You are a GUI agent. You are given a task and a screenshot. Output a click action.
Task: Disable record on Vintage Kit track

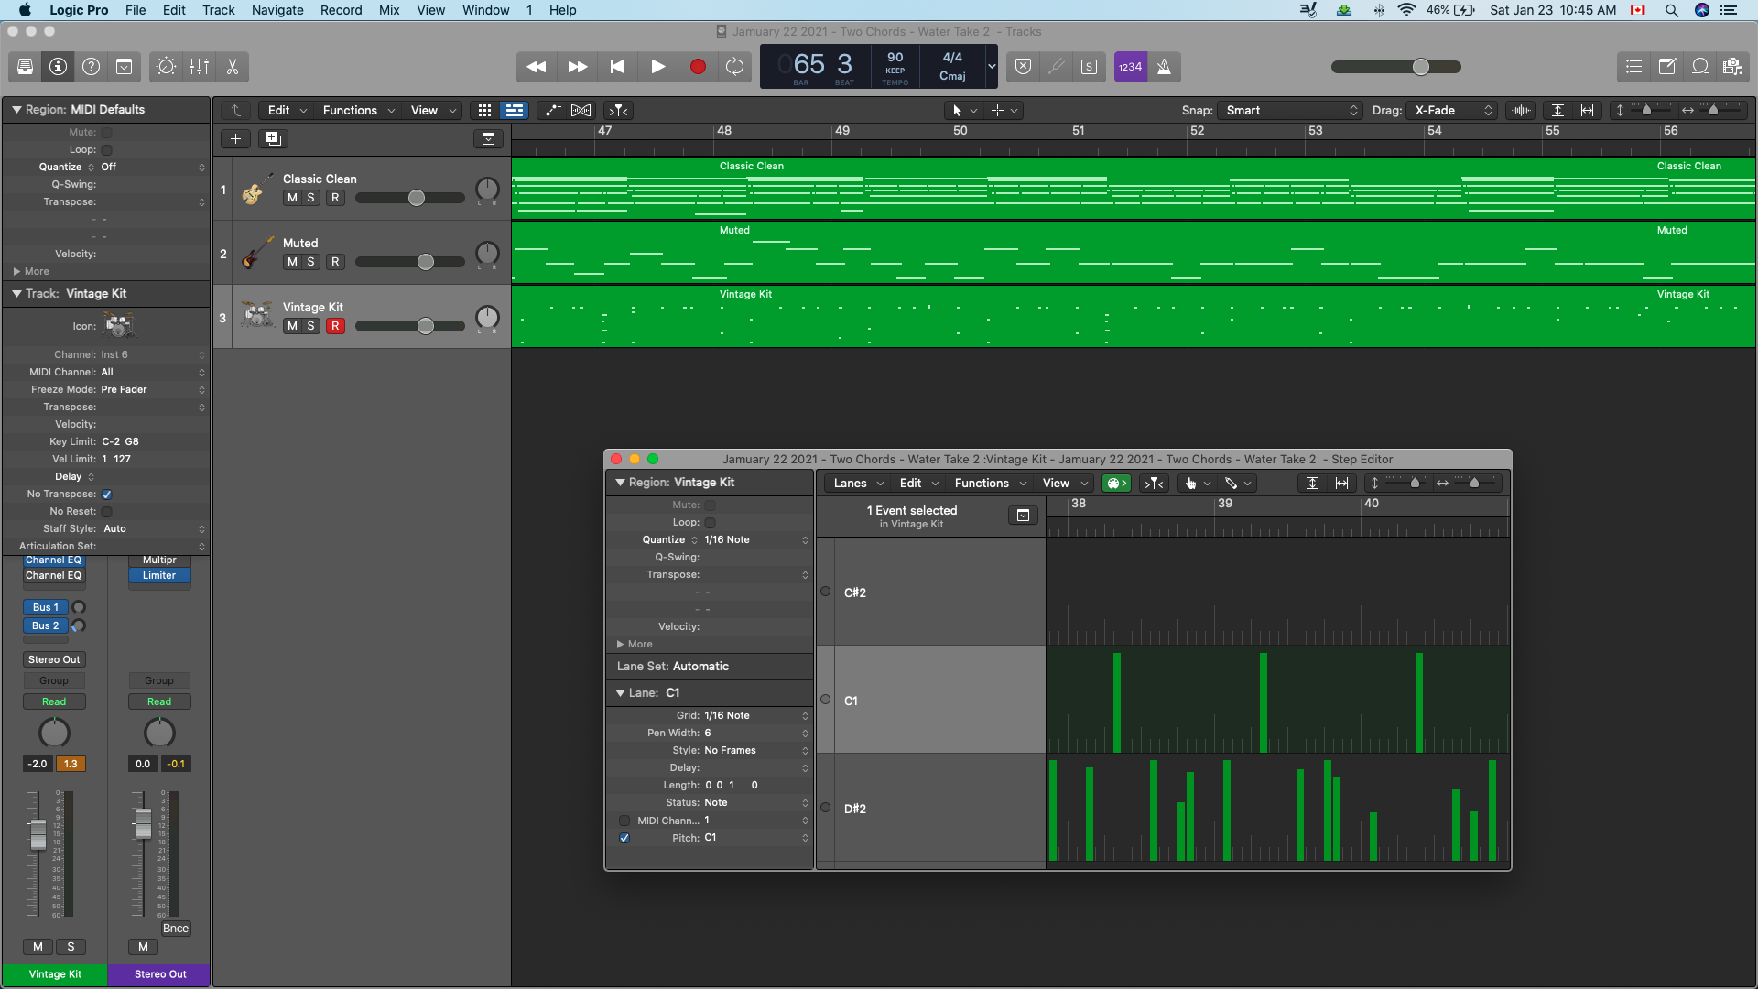pyautogui.click(x=335, y=326)
